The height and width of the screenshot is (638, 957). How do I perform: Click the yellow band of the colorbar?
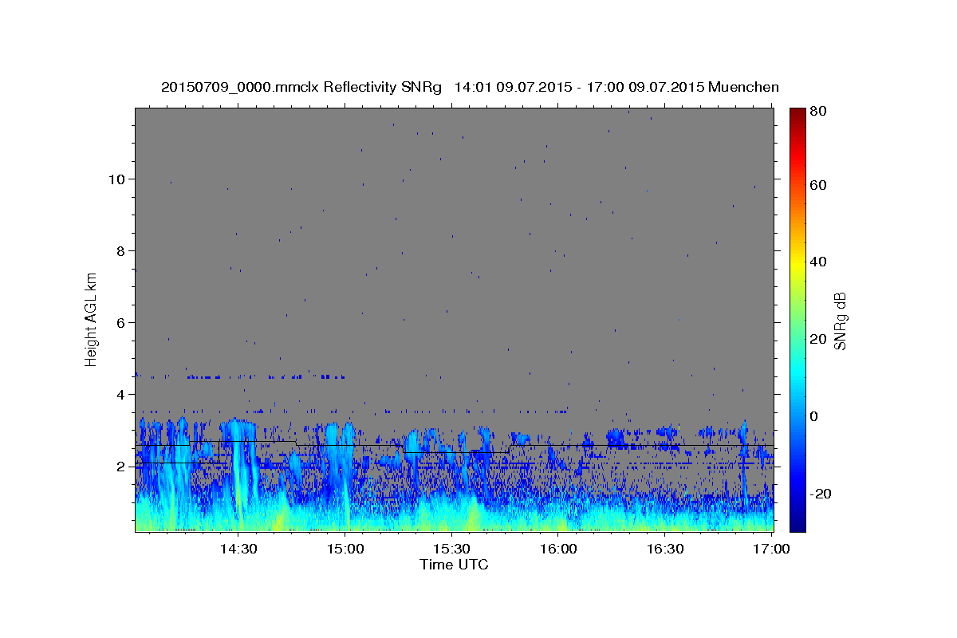tap(797, 265)
